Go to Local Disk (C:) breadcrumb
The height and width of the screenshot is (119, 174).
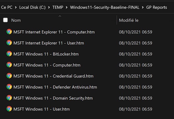coord(32,7)
